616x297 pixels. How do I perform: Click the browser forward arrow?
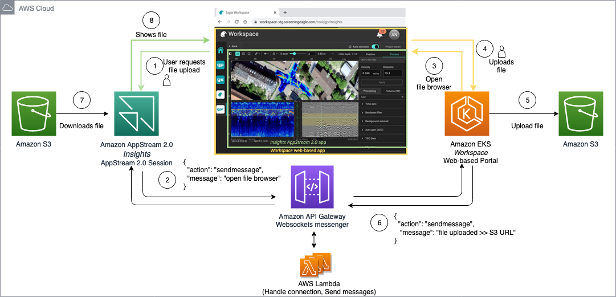click(x=230, y=22)
